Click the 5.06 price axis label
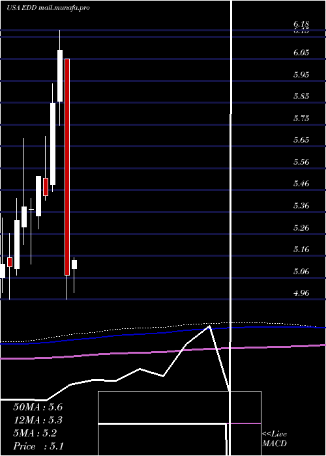The width and height of the screenshot is (326, 456). tap(301, 272)
